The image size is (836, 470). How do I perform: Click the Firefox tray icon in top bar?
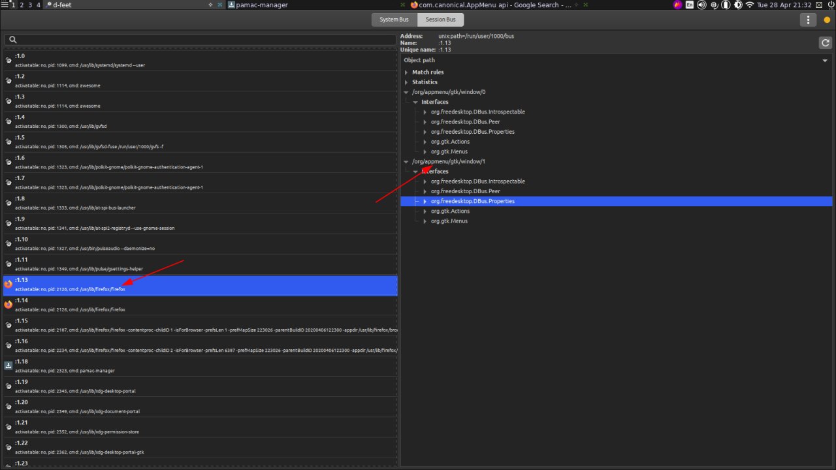[678, 5]
